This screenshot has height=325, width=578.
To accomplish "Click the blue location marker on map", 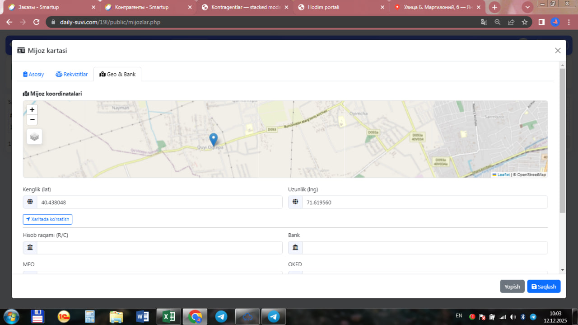I will (x=214, y=139).
